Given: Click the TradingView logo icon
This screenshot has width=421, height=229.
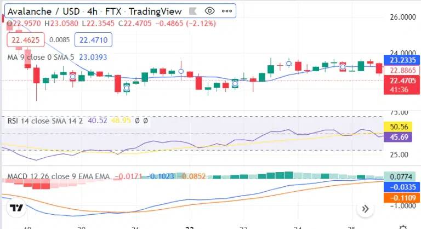Looking at the screenshot, I should (x=16, y=208).
